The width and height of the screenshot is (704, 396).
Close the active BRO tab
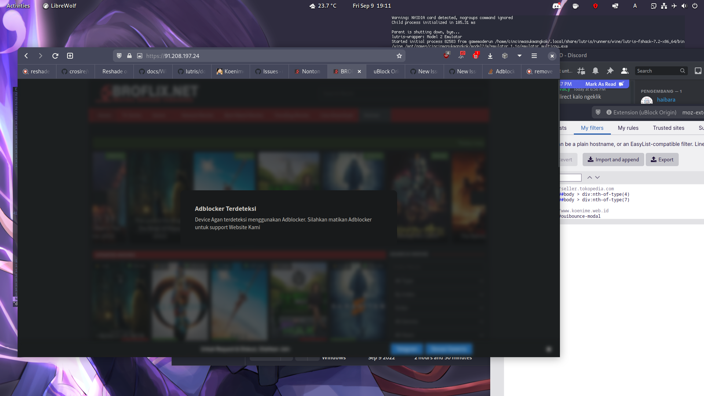click(x=359, y=71)
